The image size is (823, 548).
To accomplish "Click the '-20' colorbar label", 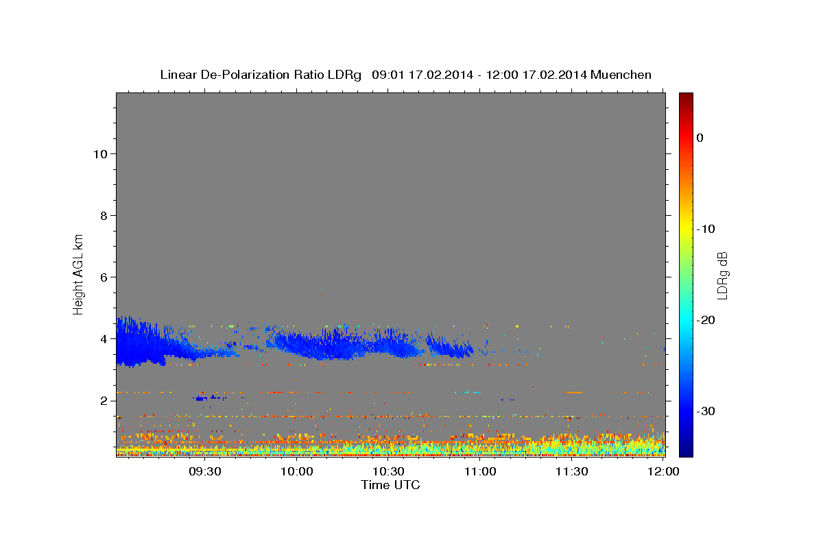I will 706,320.
